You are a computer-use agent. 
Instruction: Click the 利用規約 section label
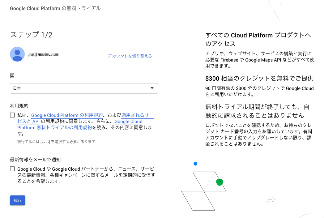point(19,106)
